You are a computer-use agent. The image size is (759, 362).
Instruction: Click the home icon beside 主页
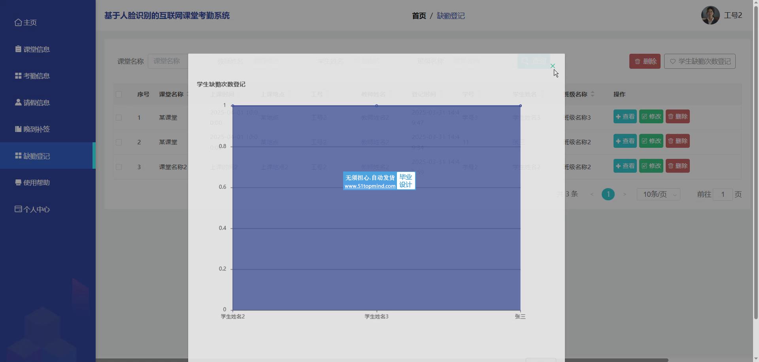coord(18,23)
